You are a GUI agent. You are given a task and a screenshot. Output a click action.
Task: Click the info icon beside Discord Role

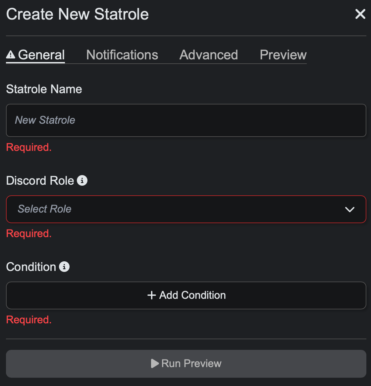click(x=82, y=181)
